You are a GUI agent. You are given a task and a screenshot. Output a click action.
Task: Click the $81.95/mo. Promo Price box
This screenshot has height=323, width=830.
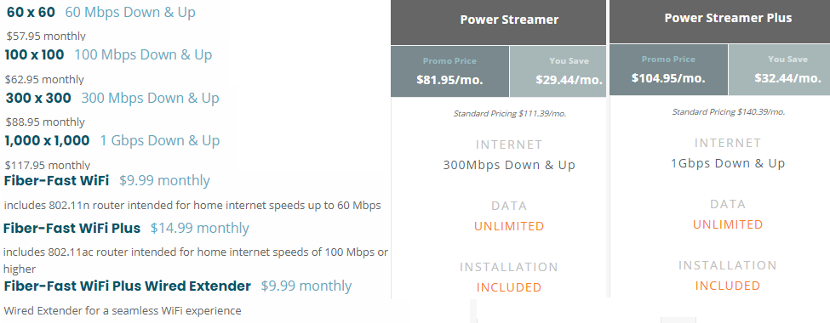(450, 71)
